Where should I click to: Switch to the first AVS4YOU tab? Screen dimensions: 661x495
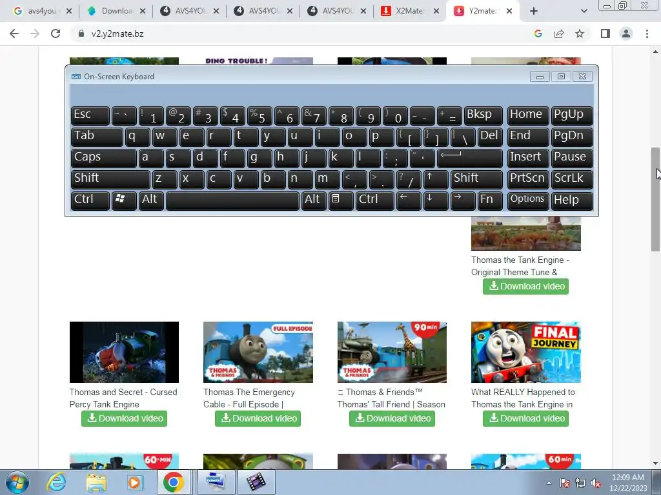(x=188, y=11)
